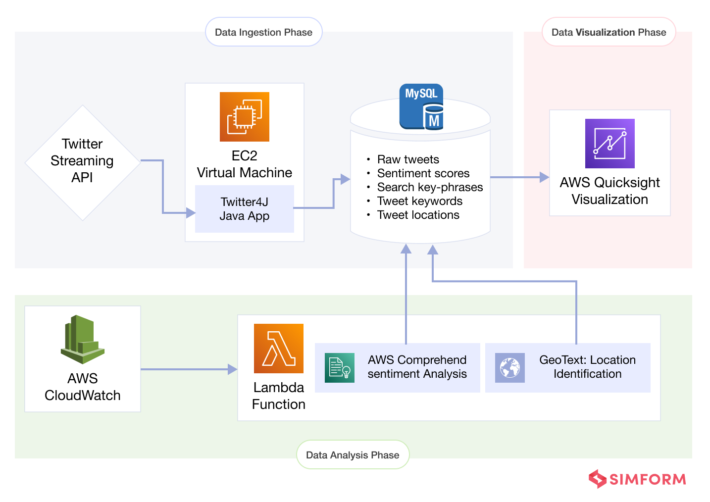
Task: Click the blue MySQL database icon
Action: pyautogui.click(x=421, y=106)
